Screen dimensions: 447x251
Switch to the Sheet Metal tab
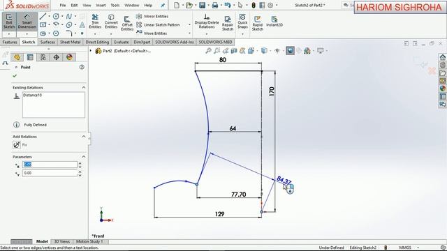pos(70,42)
